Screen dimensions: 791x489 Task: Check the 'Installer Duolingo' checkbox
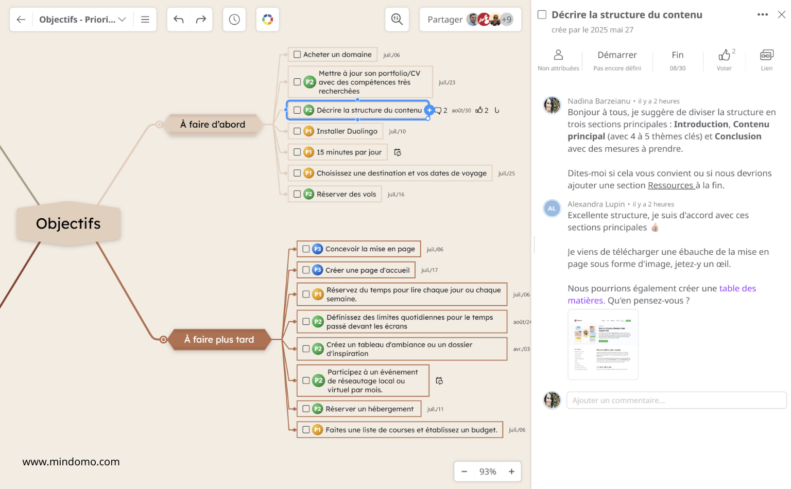tap(297, 131)
